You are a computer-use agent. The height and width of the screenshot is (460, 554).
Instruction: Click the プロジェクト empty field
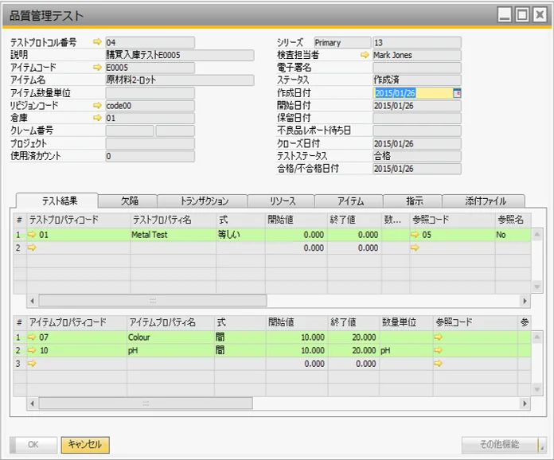150,143
